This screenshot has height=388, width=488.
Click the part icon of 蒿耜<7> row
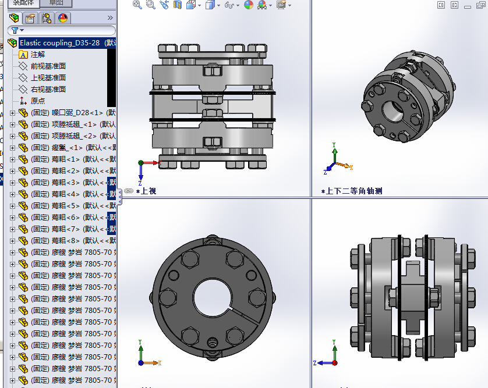pos(23,229)
